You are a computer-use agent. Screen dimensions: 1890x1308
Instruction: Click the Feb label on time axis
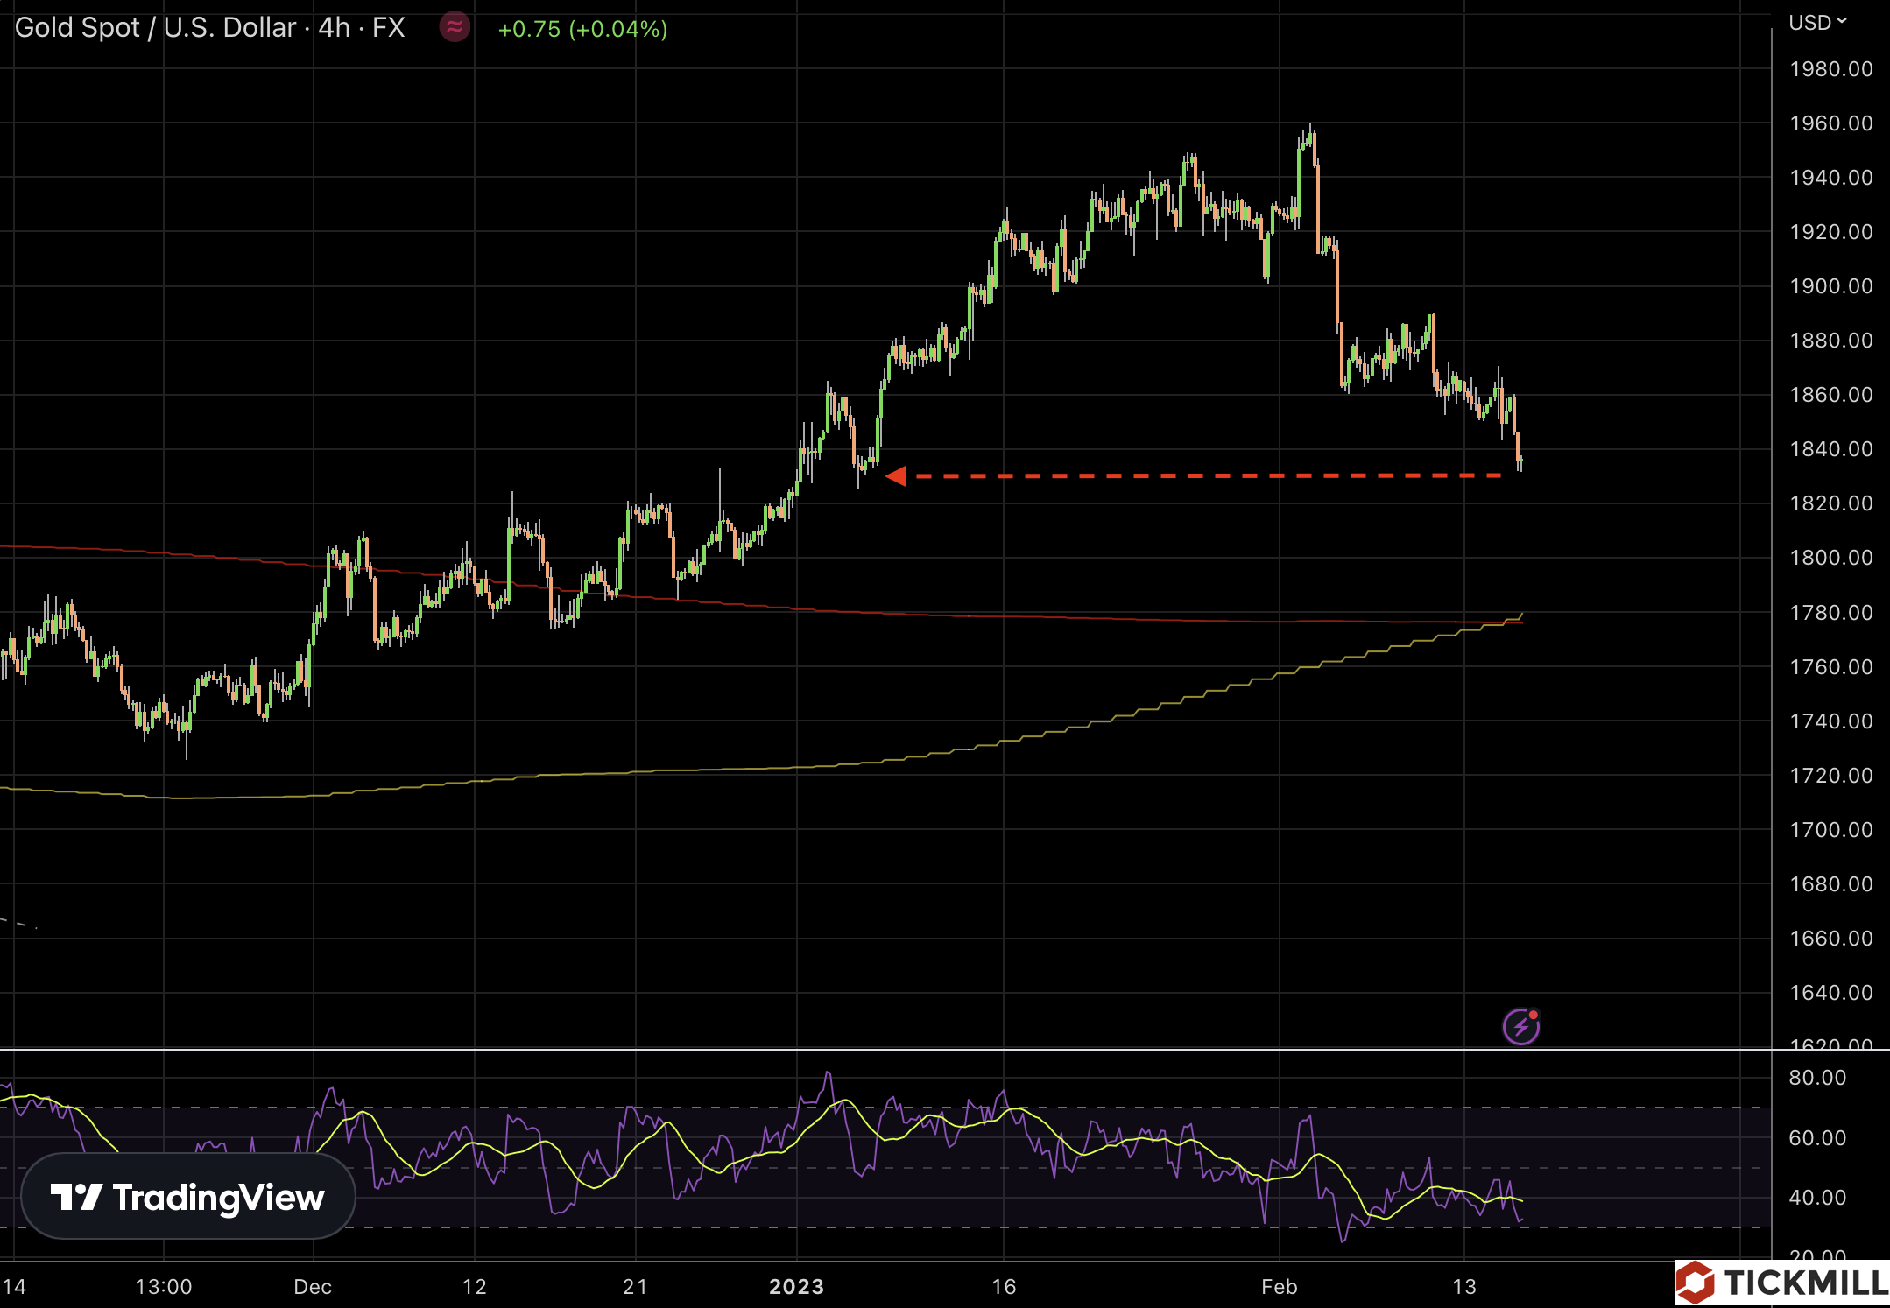[1279, 1286]
